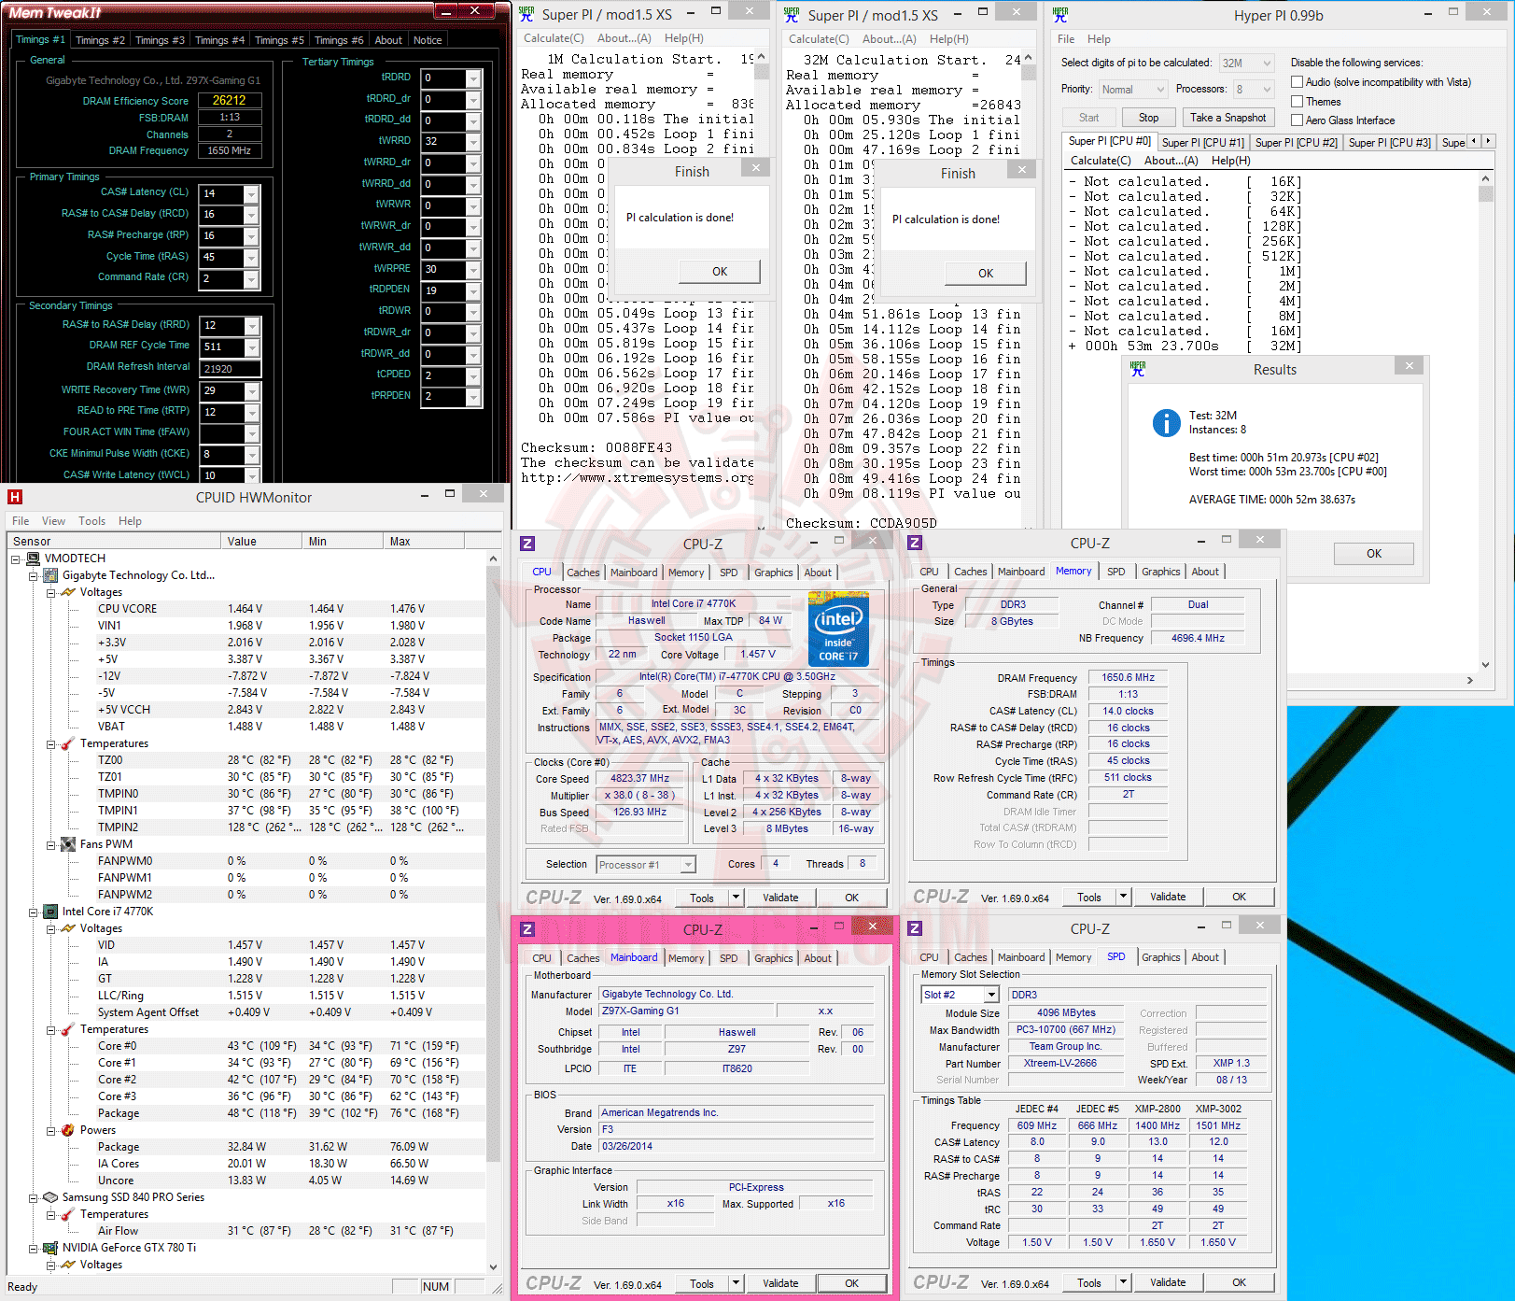Screen dimensions: 1515x1301
Task: Click the Hyper PI results vertical scrollbar
Action: [x=1485, y=422]
